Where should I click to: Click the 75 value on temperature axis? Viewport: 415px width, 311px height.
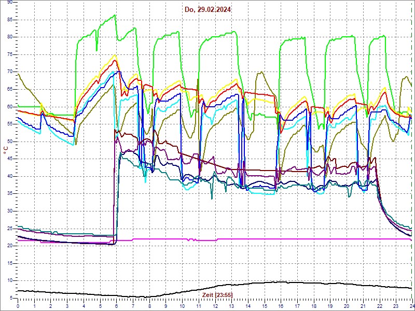[x=10, y=55]
